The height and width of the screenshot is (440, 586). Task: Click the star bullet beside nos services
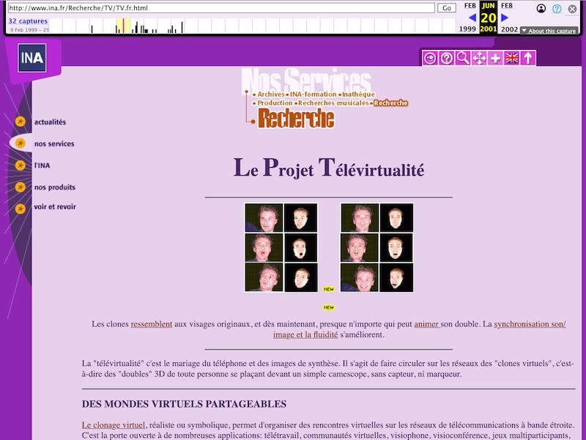point(21,143)
